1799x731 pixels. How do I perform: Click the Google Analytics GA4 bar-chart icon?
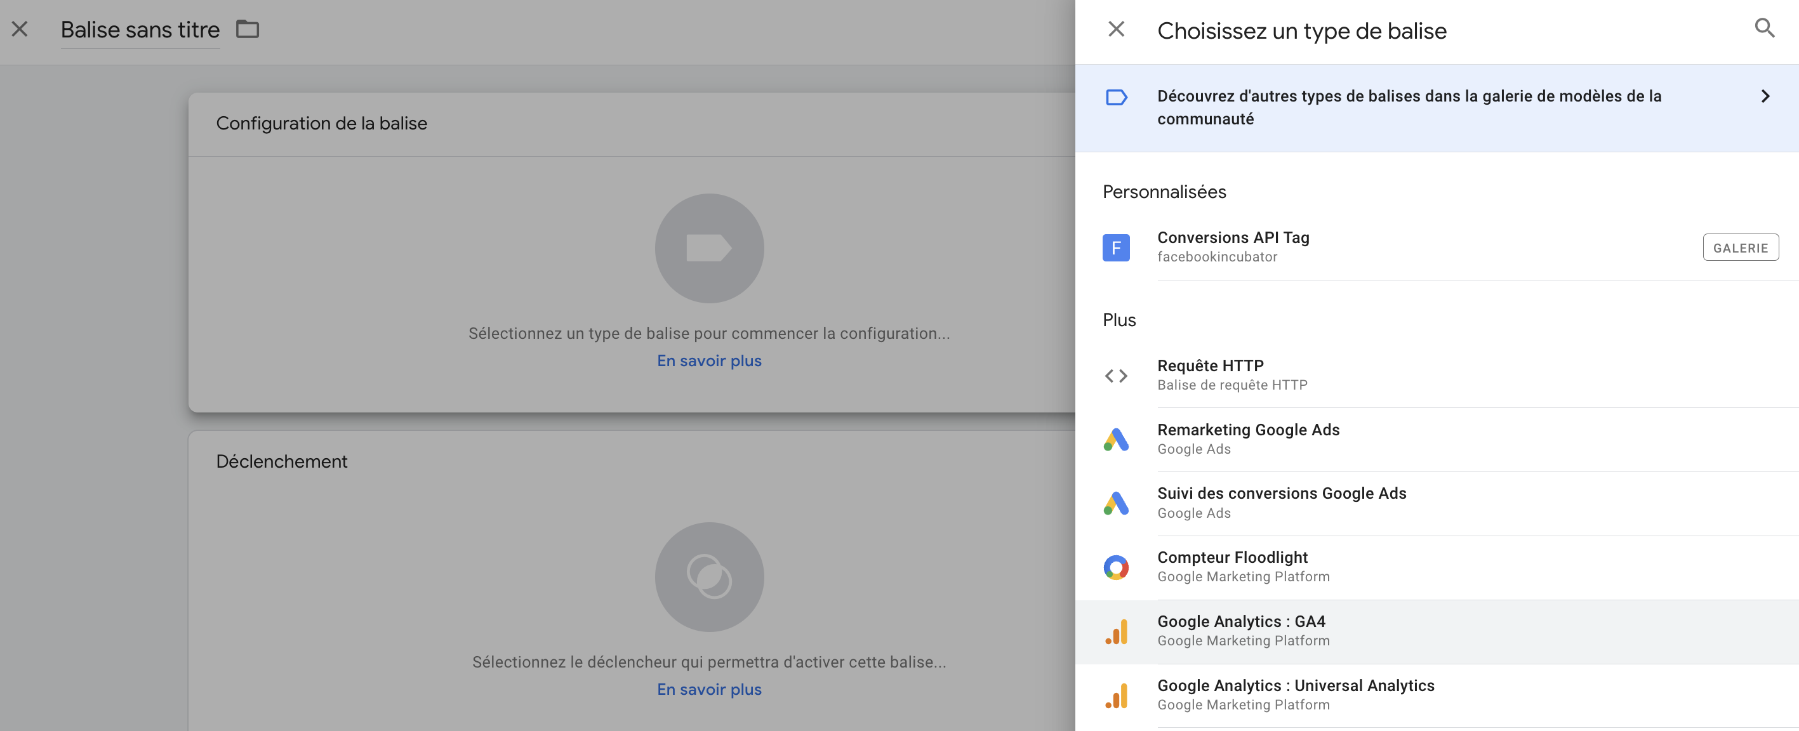click(1116, 631)
